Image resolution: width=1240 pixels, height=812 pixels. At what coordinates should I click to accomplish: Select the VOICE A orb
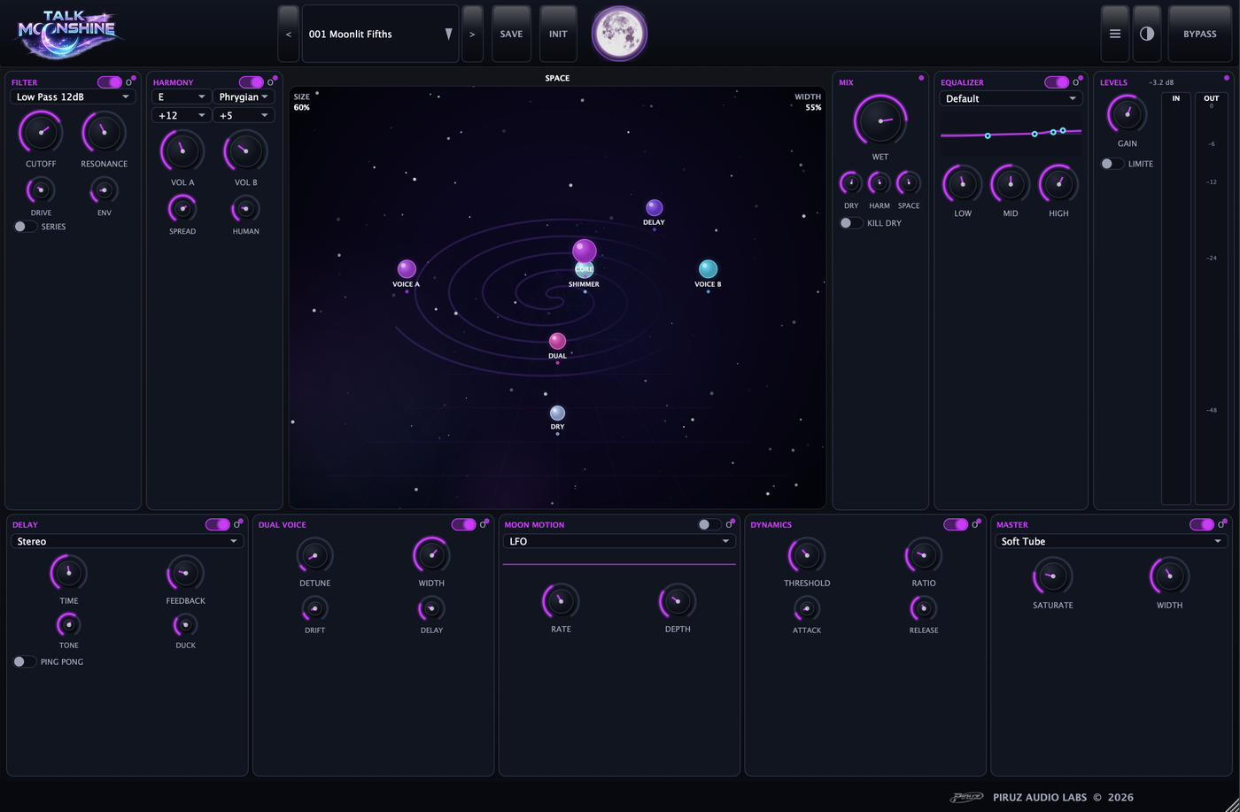[407, 268]
